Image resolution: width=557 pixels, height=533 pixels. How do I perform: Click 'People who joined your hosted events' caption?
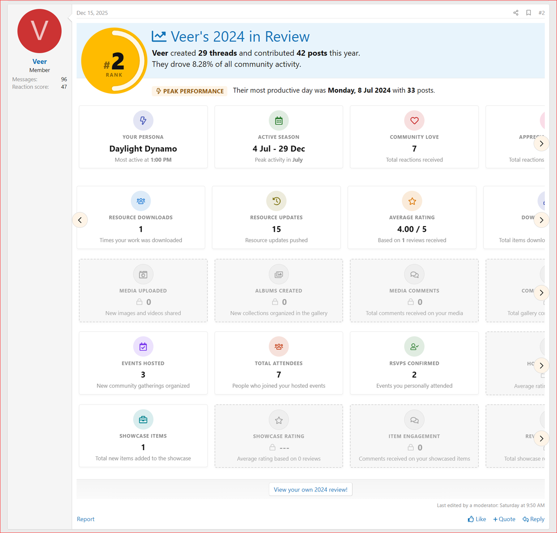(279, 386)
